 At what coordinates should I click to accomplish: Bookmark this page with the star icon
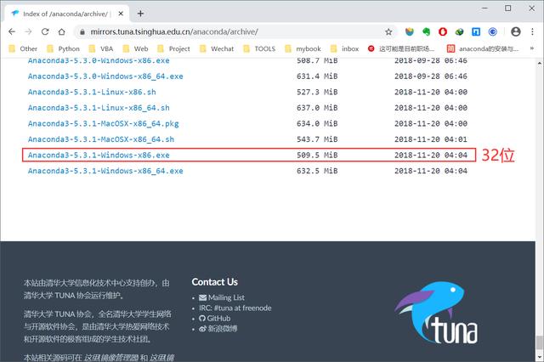tap(388, 32)
